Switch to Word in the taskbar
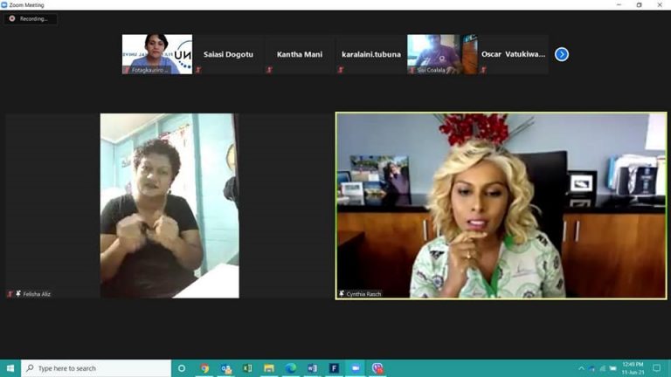 click(x=312, y=368)
